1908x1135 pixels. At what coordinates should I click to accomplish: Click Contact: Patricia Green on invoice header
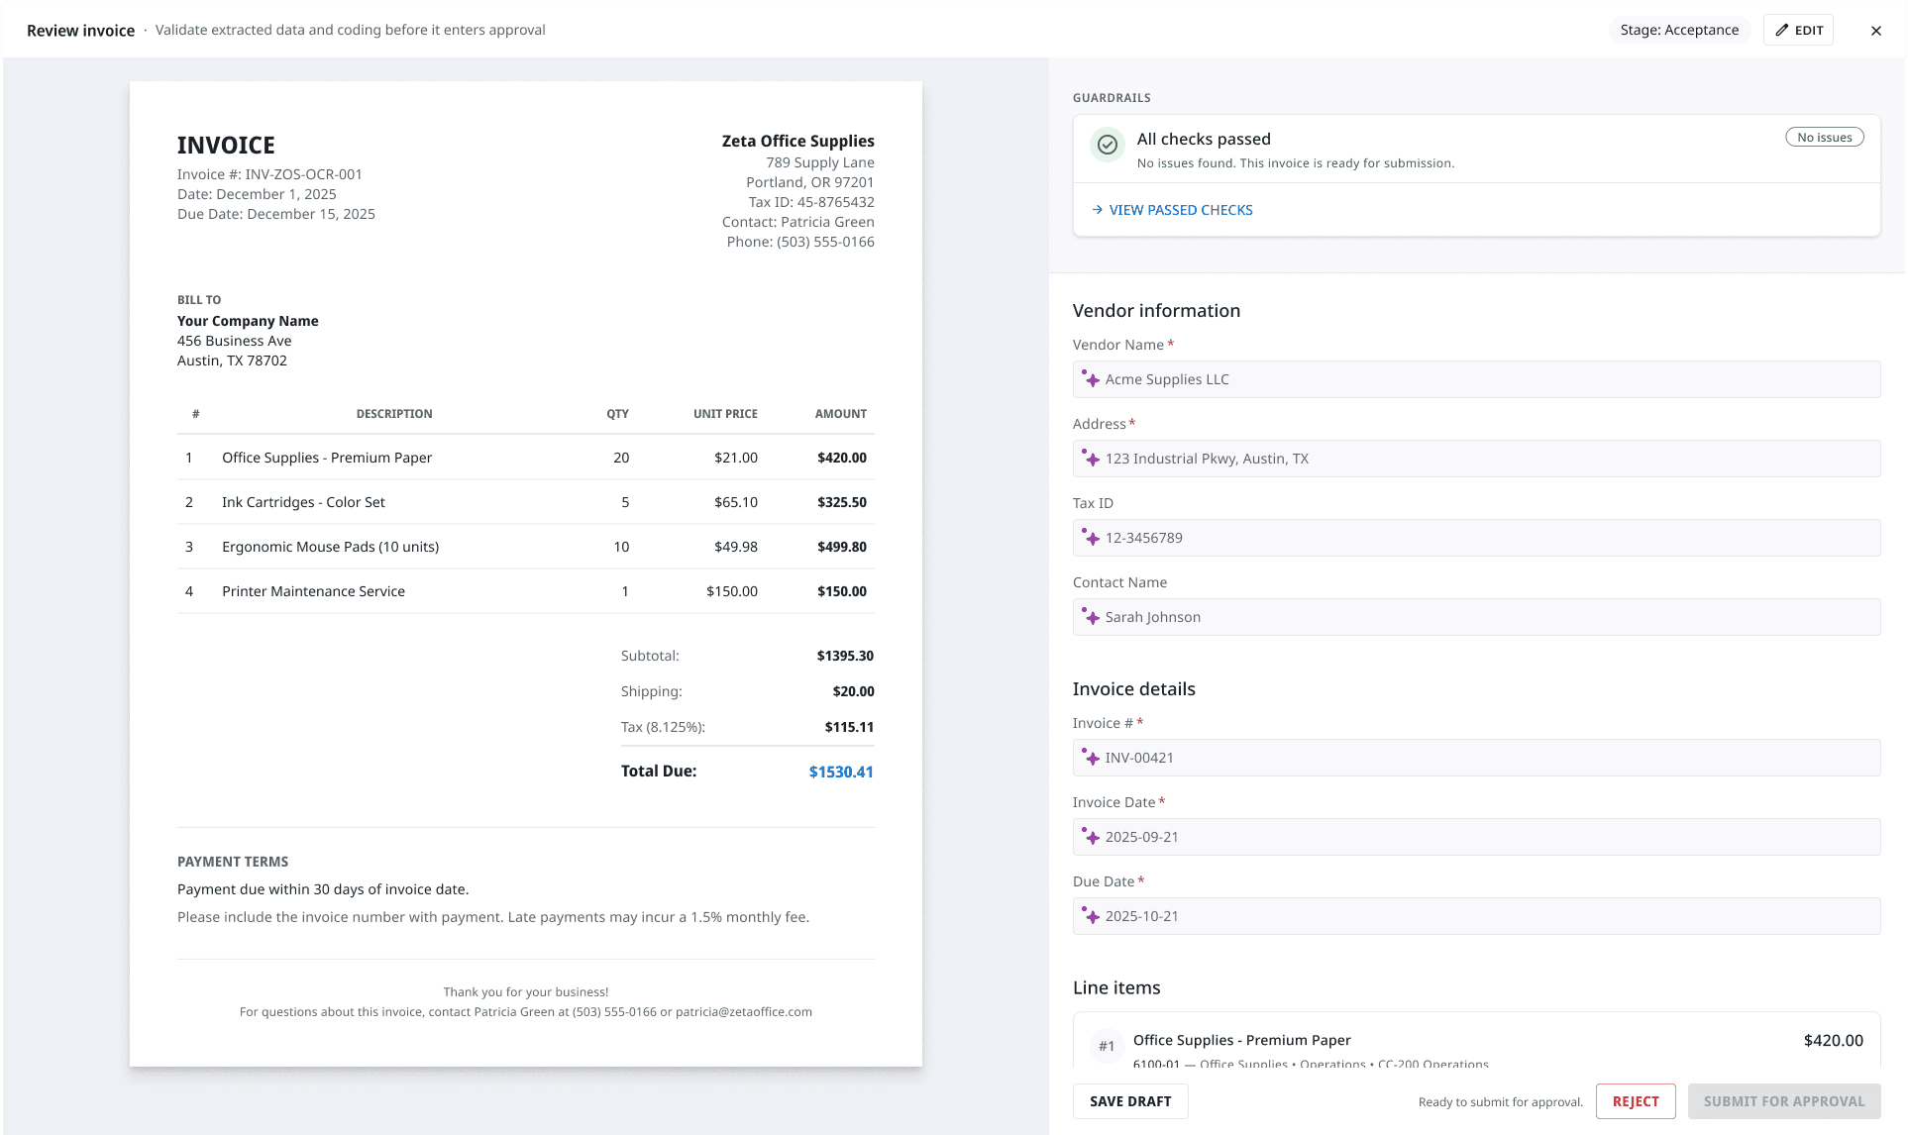click(x=797, y=222)
